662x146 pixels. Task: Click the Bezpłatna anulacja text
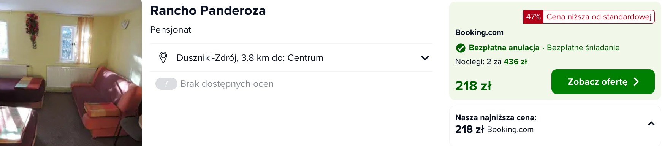point(504,48)
